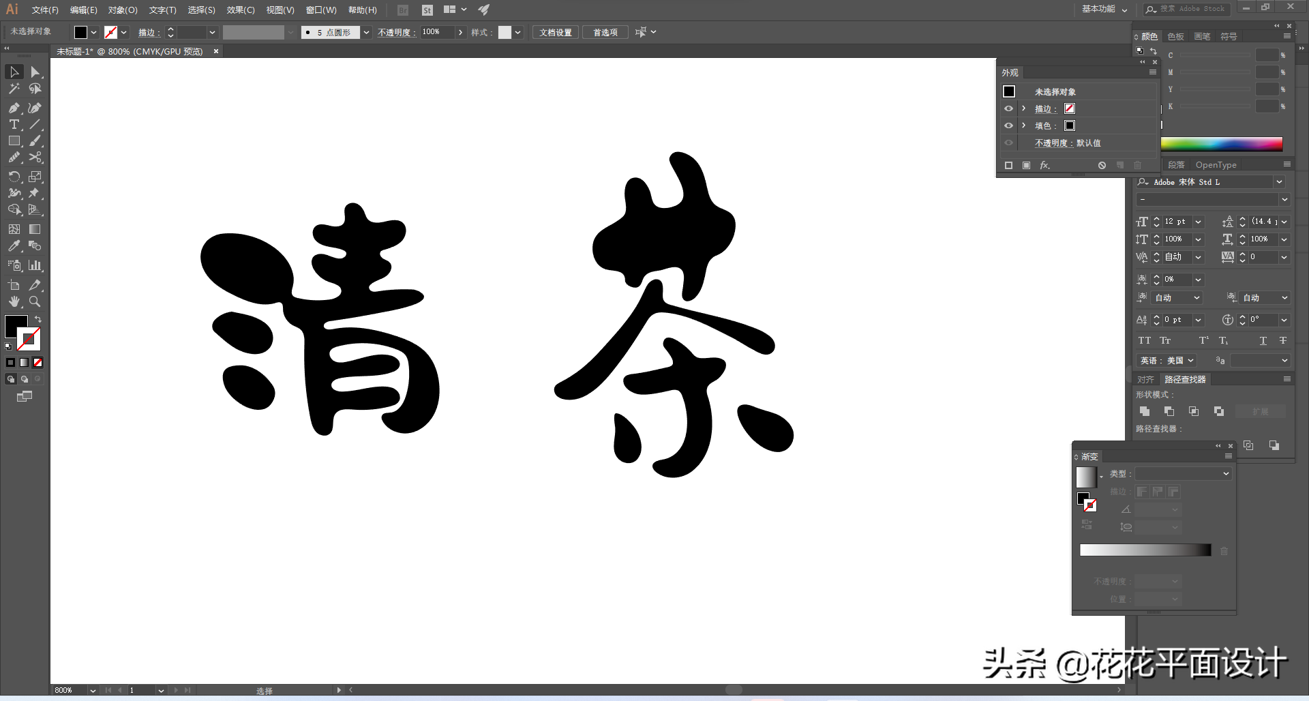The image size is (1309, 701).
Task: Open the 英语: 美国 language dropdown
Action: pos(1167,361)
